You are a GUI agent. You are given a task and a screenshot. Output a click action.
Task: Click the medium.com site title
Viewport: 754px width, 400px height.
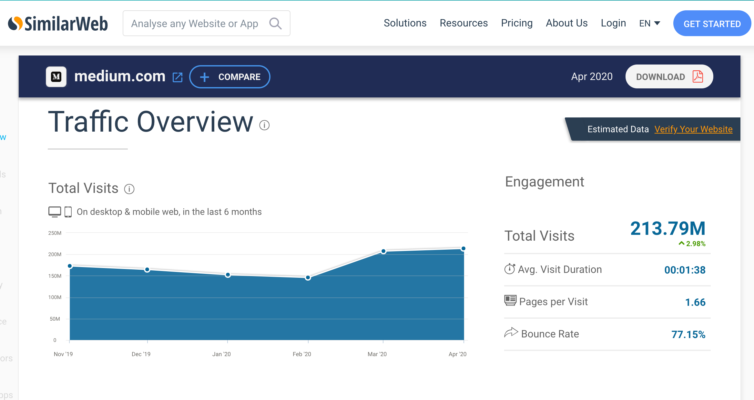(x=120, y=76)
